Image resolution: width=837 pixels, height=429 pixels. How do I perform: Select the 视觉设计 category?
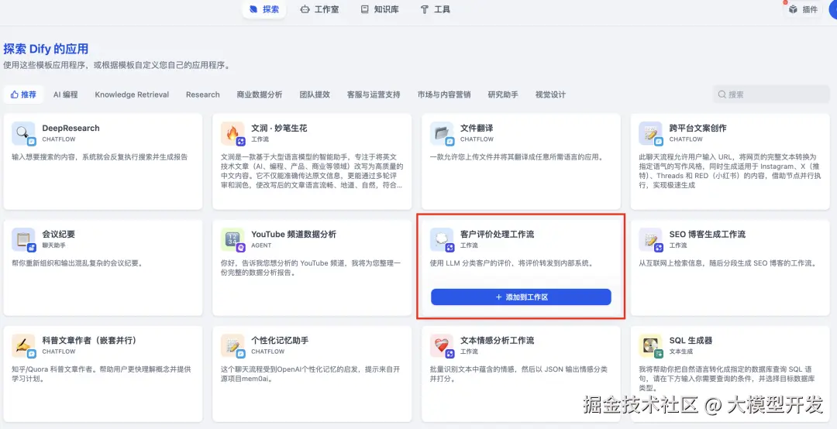pyautogui.click(x=550, y=94)
